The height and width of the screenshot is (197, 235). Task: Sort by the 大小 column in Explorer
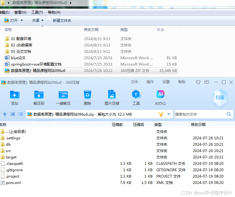(x=167, y=30)
